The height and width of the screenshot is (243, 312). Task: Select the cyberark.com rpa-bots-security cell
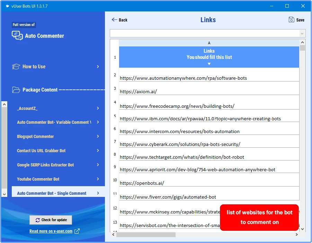209,141
